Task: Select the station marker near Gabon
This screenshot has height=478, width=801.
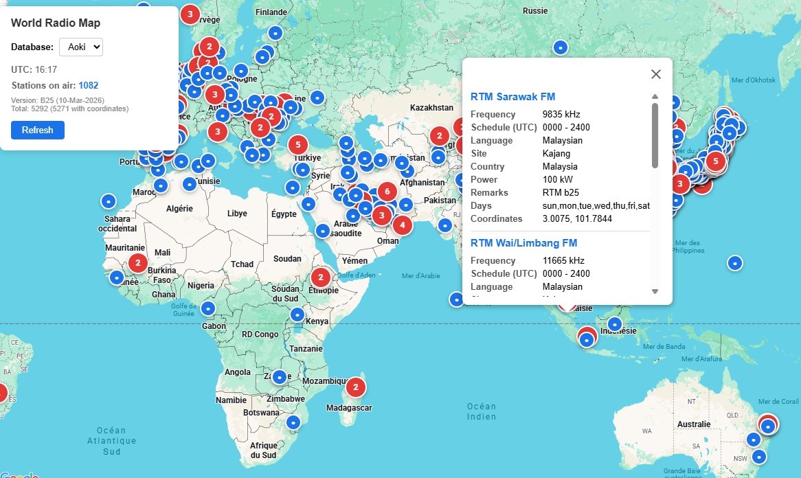Action: 207,308
